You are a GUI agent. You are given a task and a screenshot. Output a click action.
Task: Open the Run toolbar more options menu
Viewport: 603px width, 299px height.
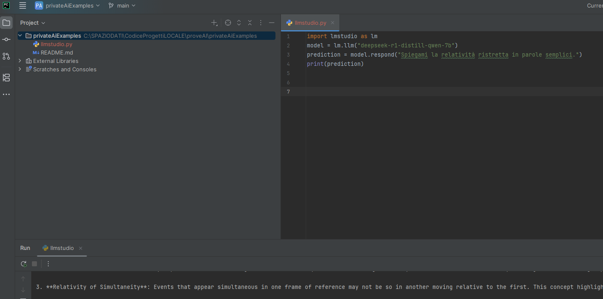pos(48,264)
